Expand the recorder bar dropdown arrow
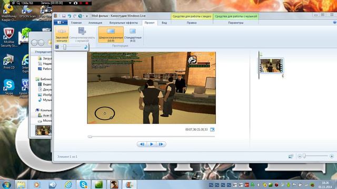Screen dimensions: 337x189 click(x=70, y=3)
